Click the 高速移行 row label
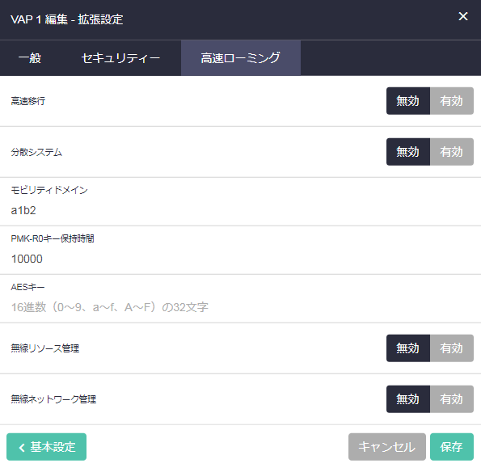481x468 pixels. pos(28,101)
